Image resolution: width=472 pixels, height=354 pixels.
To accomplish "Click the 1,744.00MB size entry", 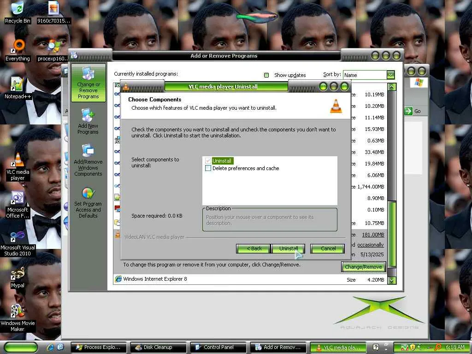I will 371,187.
